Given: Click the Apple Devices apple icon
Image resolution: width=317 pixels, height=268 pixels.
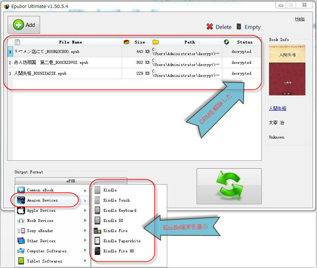Looking at the screenshot, I should [x=21, y=210].
